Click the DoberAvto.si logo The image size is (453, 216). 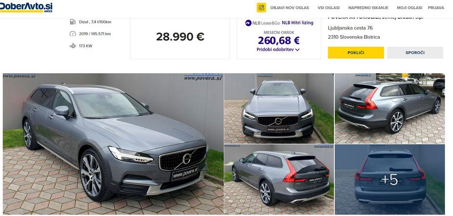point(26,7)
